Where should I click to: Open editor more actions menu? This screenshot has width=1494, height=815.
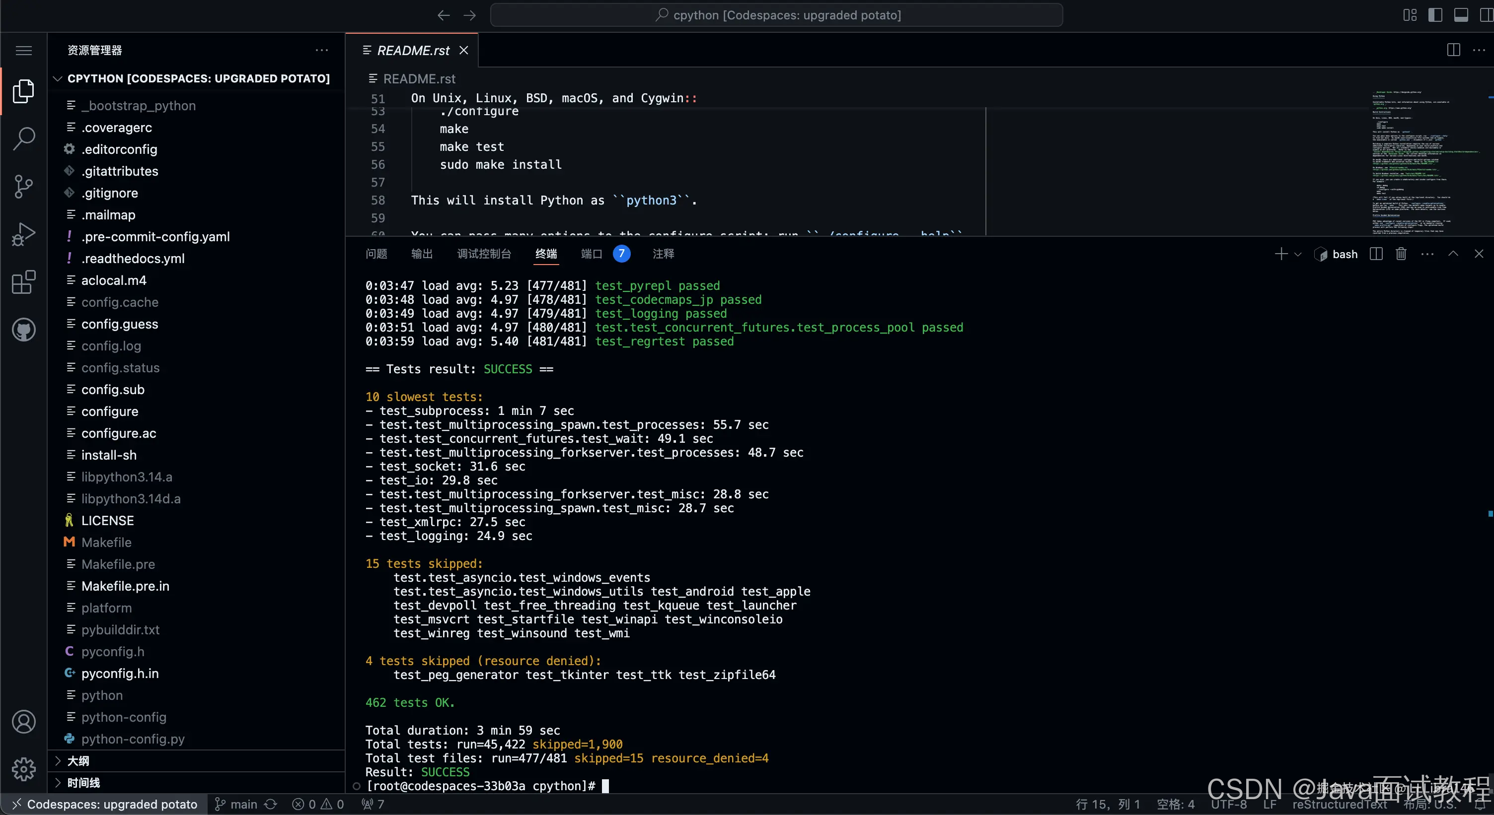click(1479, 50)
